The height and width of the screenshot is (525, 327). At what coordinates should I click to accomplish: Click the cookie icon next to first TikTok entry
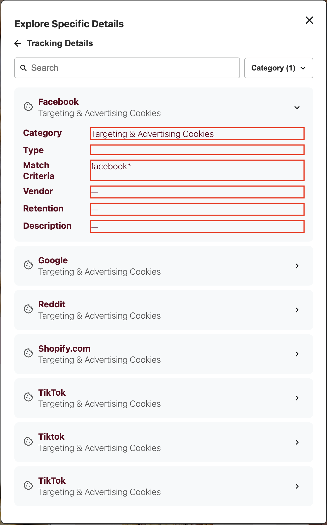[x=28, y=397]
